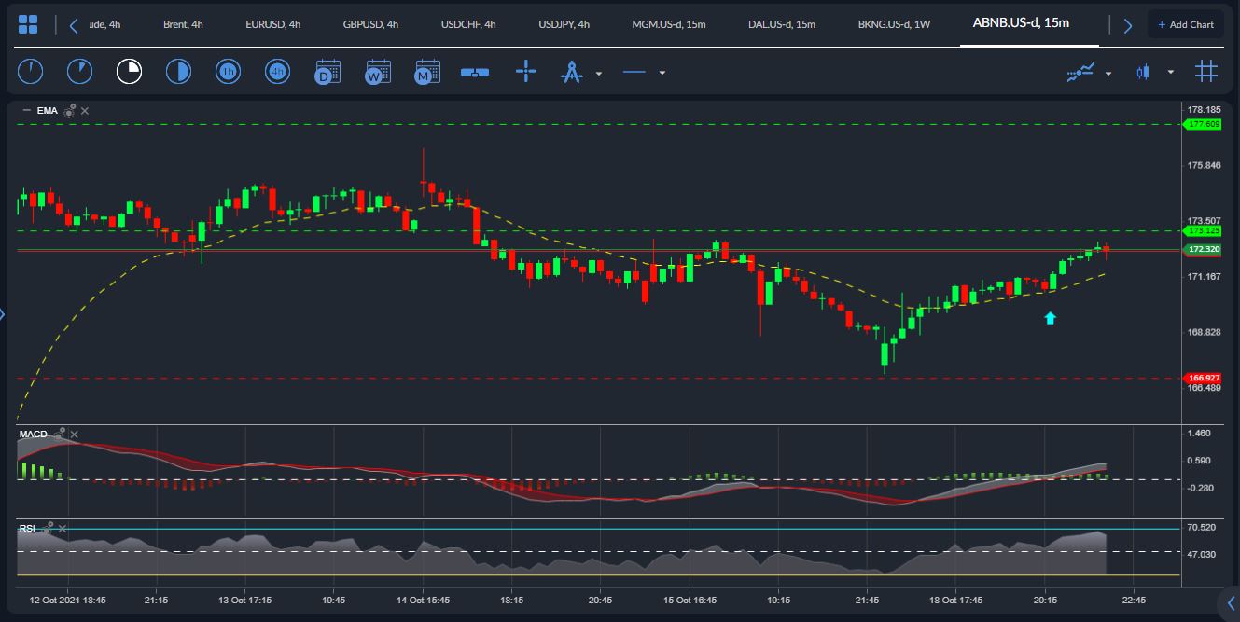Switch to the BKNG.US-d, 1W tab

(894, 24)
